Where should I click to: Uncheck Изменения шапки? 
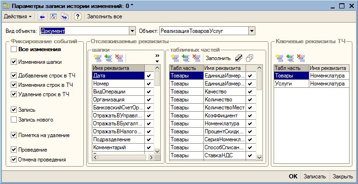[14, 61]
